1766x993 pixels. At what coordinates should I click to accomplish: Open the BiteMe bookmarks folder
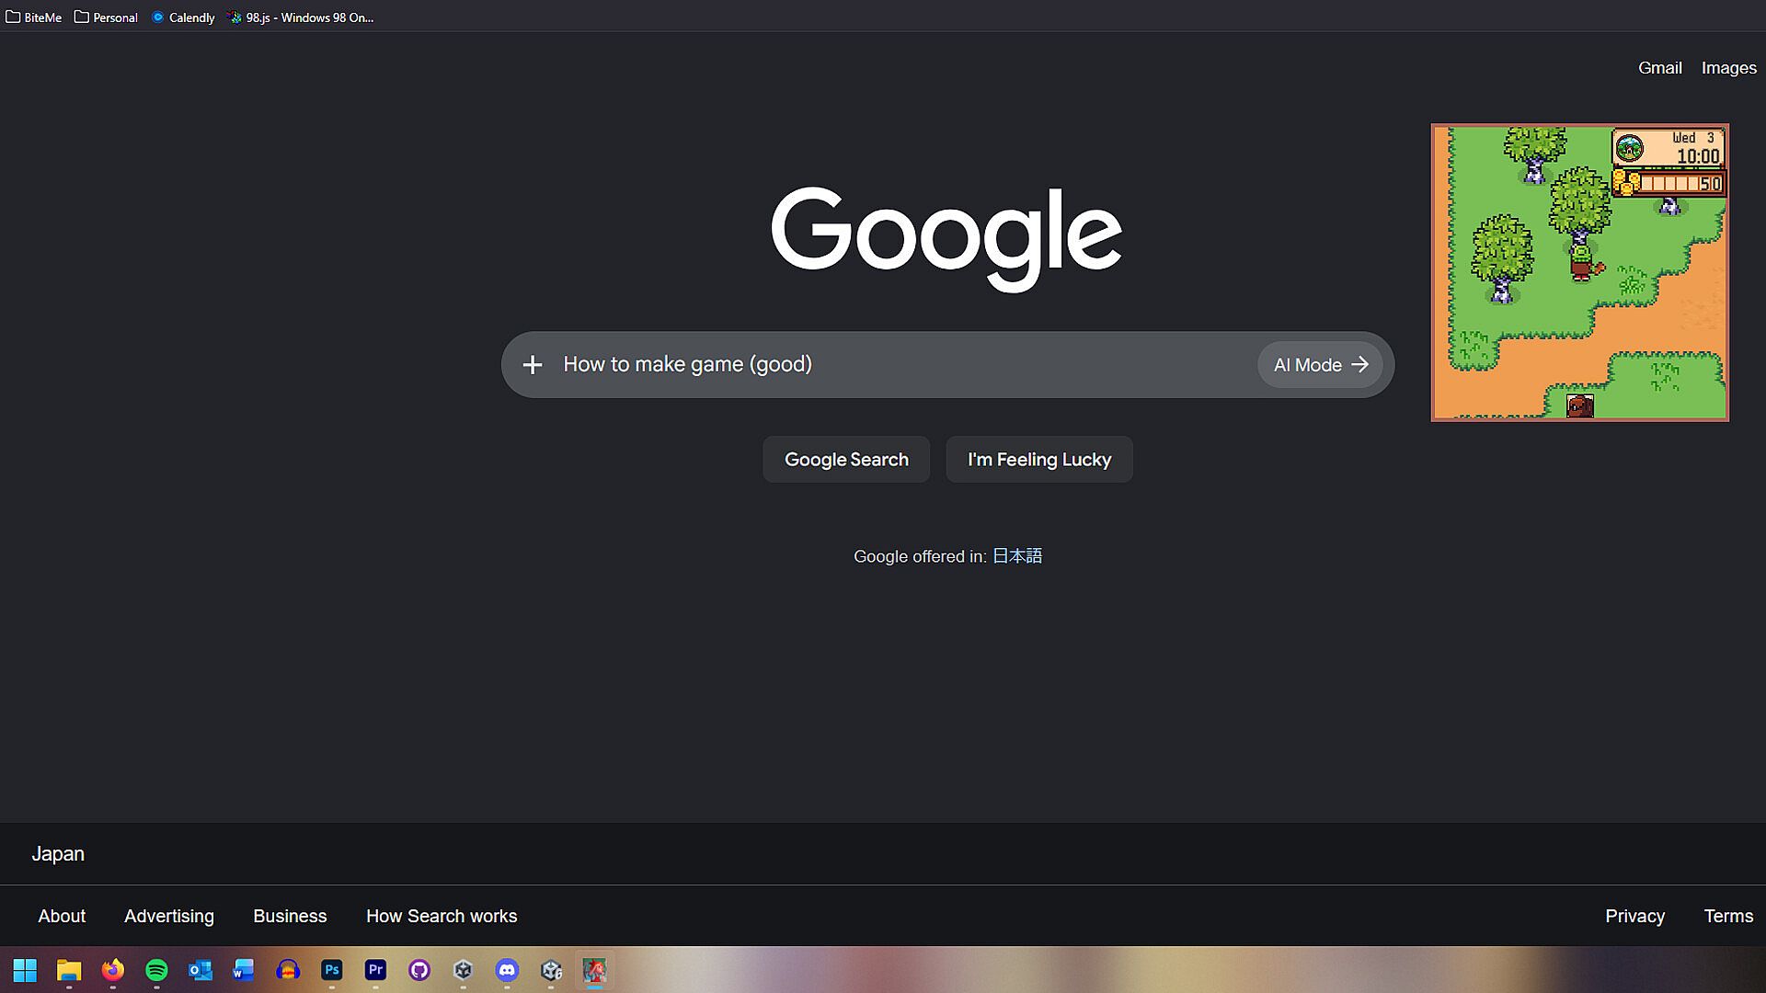click(x=34, y=17)
